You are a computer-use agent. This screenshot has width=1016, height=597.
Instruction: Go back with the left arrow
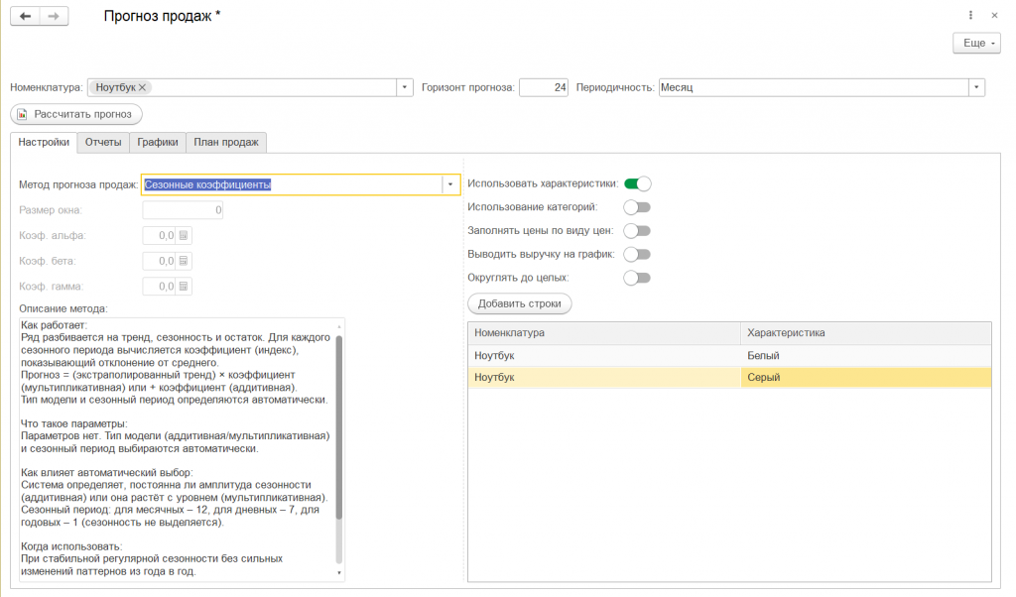[25, 16]
